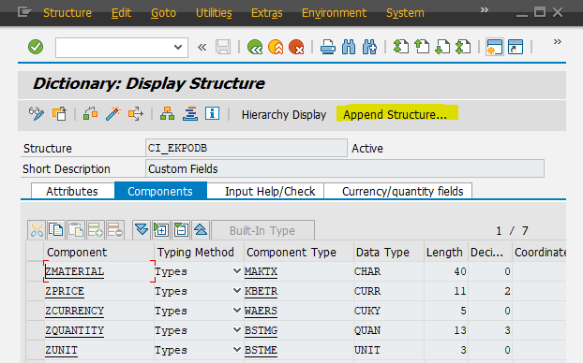Screen dimensions: 583x363
Task: Click the Print icon
Action: click(x=328, y=47)
